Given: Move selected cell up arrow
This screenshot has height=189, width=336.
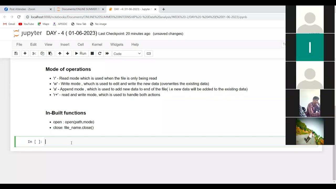Looking at the screenshot, I should click(60, 54).
